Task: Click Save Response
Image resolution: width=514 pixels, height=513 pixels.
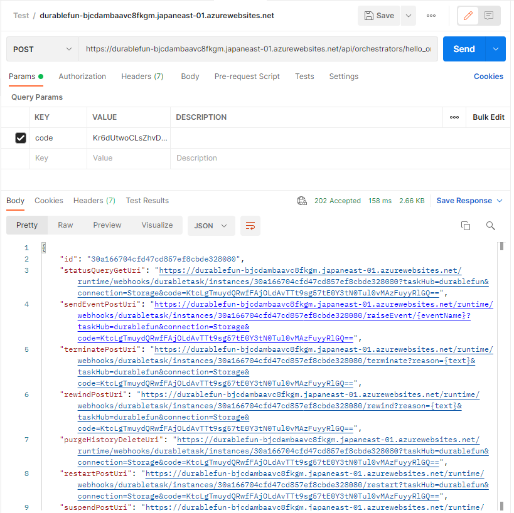Action: [x=464, y=201]
